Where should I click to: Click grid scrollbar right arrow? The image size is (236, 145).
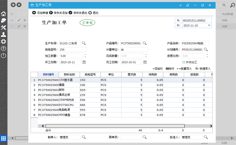pyautogui.click(x=211, y=126)
